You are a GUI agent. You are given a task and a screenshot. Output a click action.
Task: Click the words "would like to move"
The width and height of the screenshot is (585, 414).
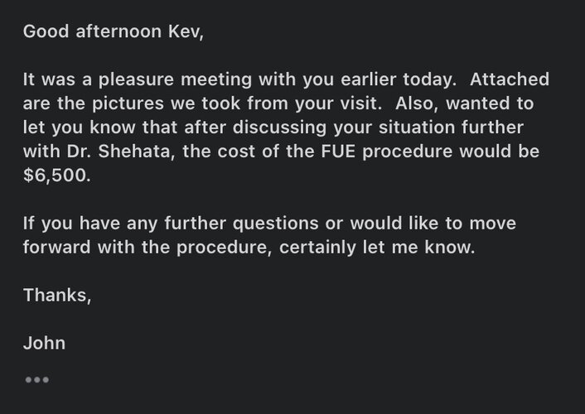[433, 223]
